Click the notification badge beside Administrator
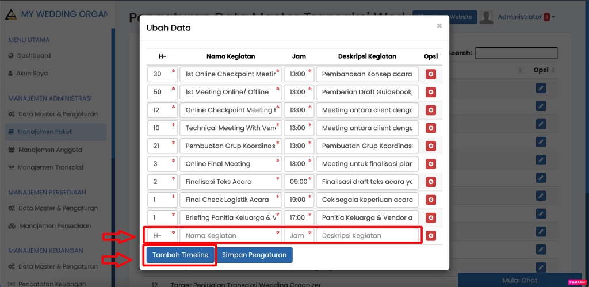Viewport: 589px width, 287px height. 546,17
